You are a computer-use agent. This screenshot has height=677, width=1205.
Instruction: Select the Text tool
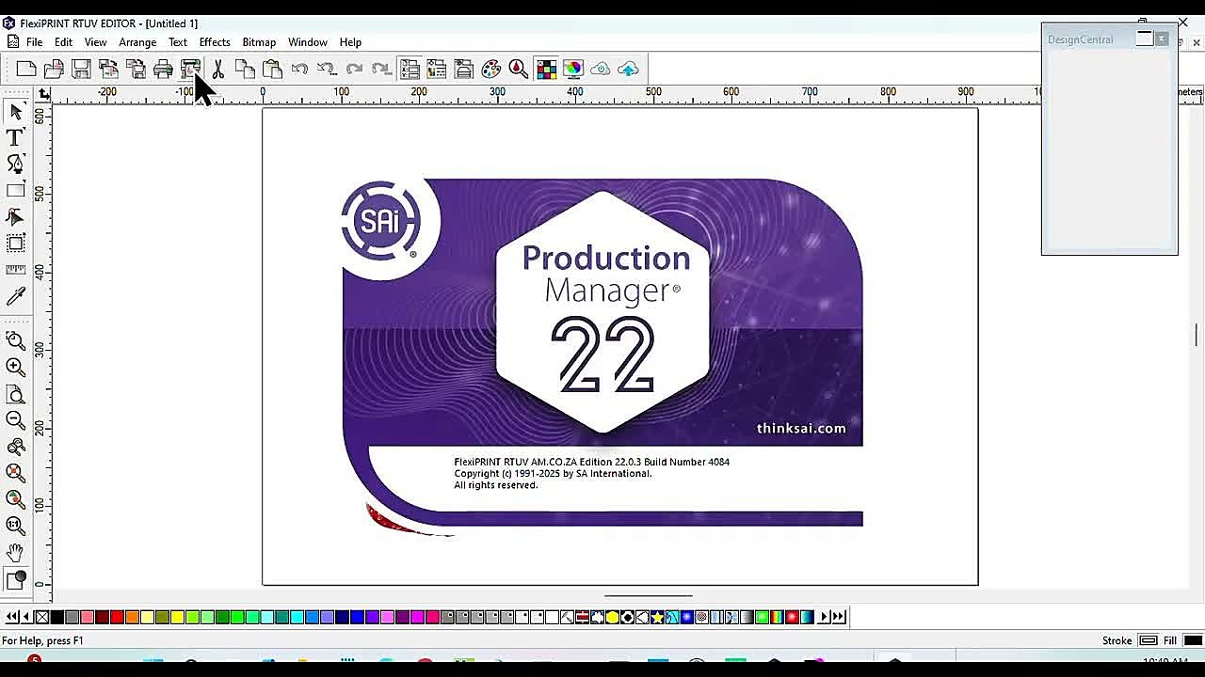15,138
